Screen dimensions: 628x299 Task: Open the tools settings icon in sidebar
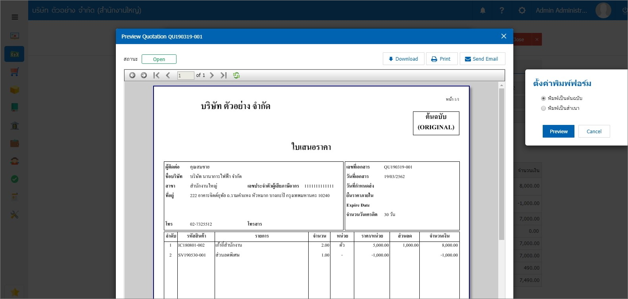(x=15, y=215)
